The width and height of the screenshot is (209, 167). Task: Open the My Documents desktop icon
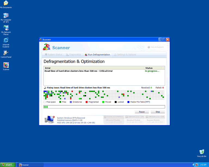(6, 3)
